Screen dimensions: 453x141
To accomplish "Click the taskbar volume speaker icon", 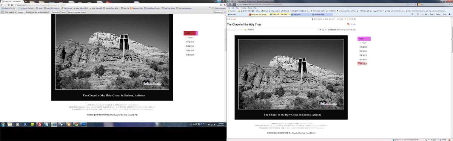I will tap(214, 124).
